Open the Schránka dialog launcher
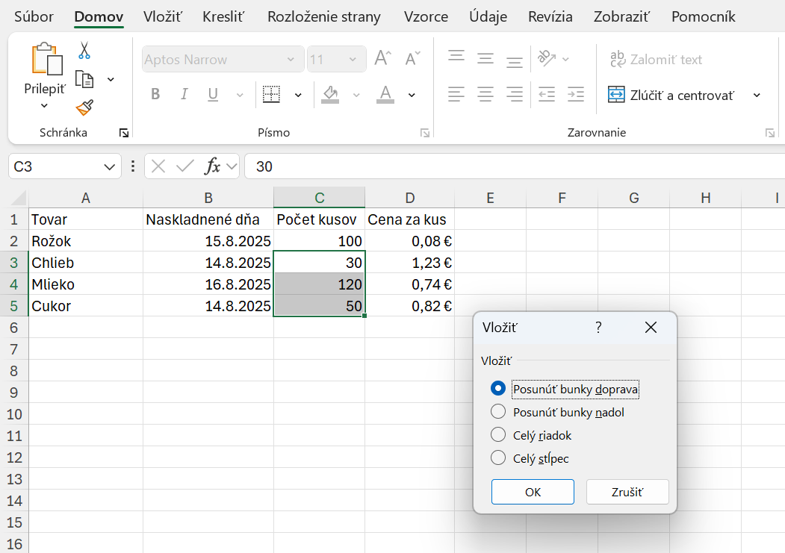The width and height of the screenshot is (785, 553). coord(124,133)
